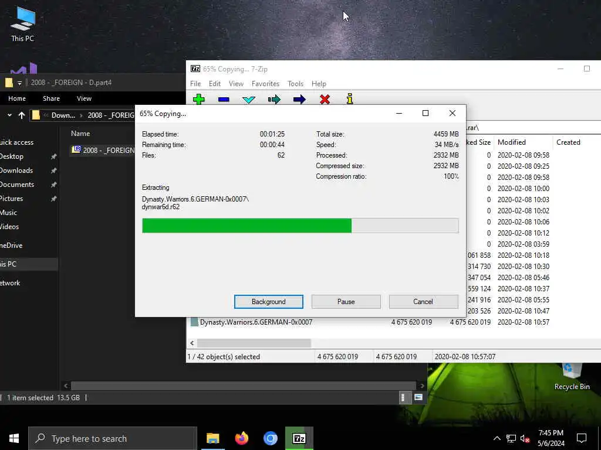Open the Recycle Bin desktop icon
The height and width of the screenshot is (450, 601).
572,377
